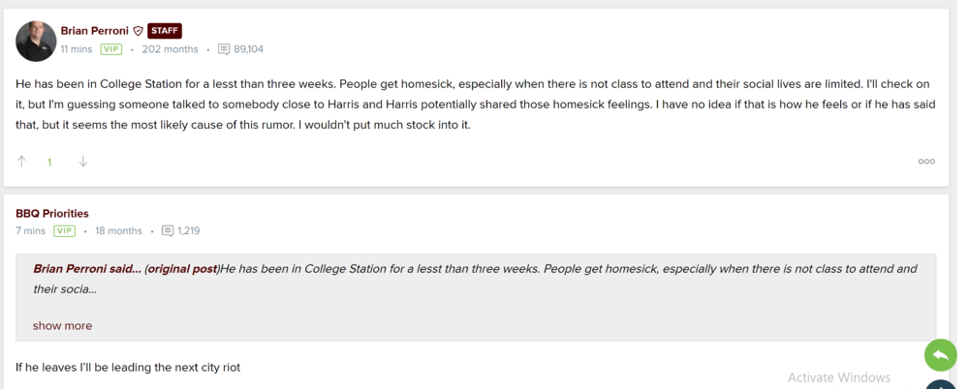This screenshot has width=969, height=389.
Task: Open the '(original post)' link in quote
Action: click(x=182, y=269)
